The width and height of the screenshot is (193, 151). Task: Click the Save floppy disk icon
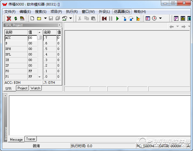coord(51,18)
